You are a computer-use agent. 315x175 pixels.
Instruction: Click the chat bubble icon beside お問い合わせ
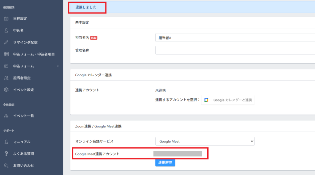(6, 165)
